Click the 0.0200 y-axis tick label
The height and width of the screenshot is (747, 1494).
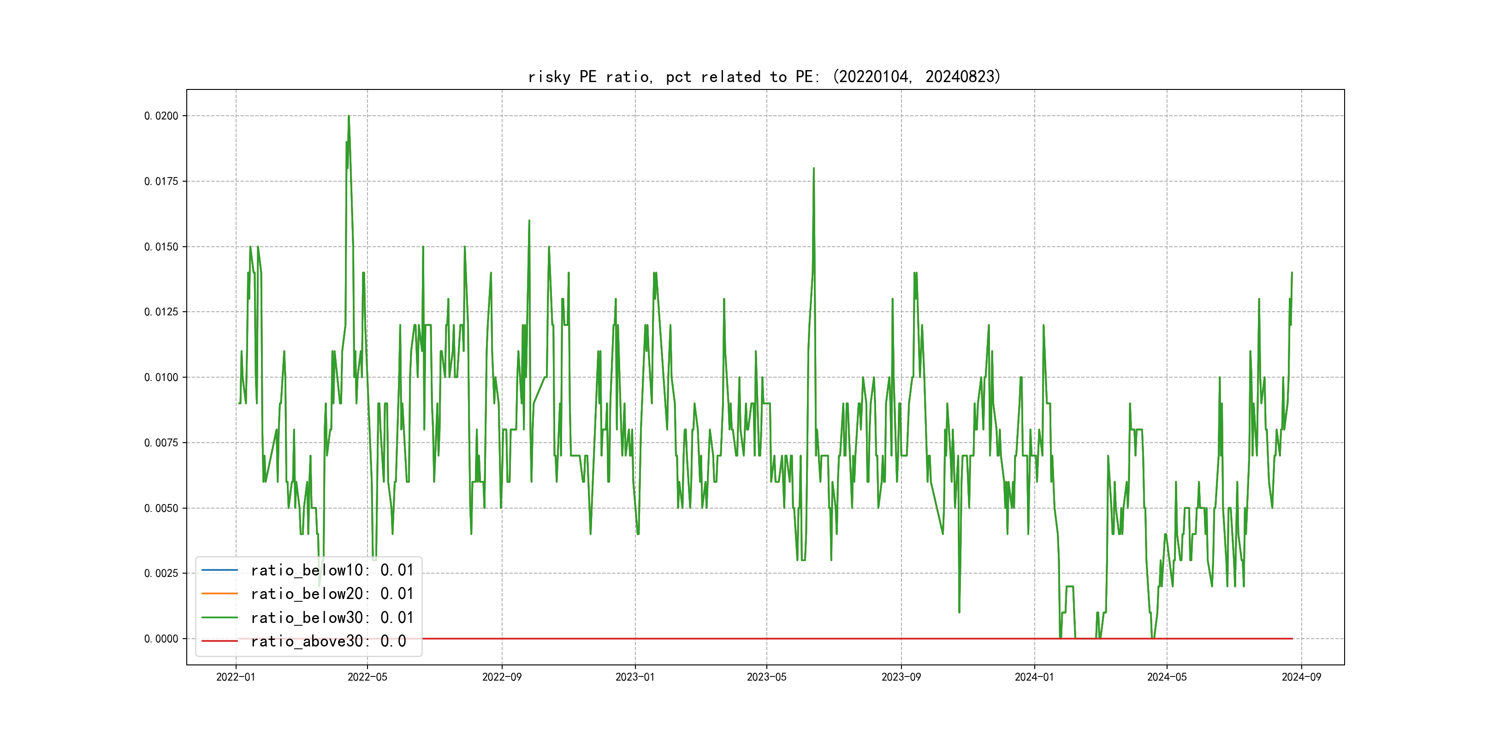coord(161,116)
